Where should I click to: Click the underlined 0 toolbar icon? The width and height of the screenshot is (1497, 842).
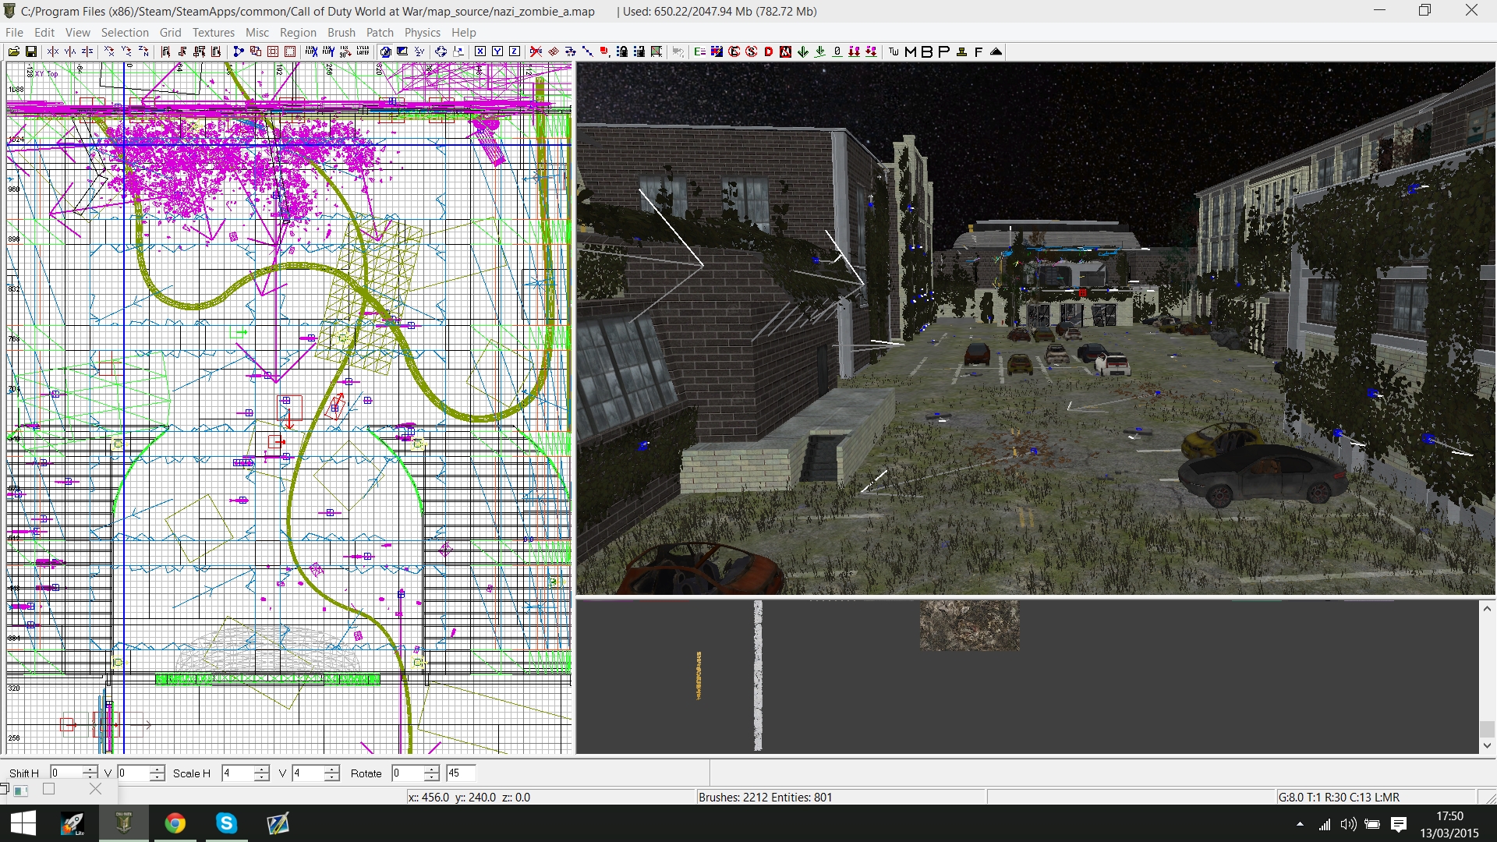pos(837,51)
